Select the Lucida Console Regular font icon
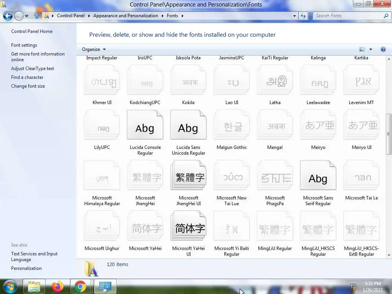The width and height of the screenshot is (392, 294). coord(145,125)
